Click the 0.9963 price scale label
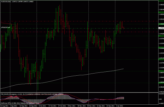The width and height of the screenshot is (164, 107). [x=161, y=87]
